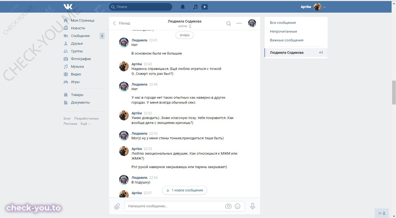Click the Людмила name on the 22:44 message
Image resolution: width=396 pixels, height=218 pixels.
pyautogui.click(x=139, y=84)
